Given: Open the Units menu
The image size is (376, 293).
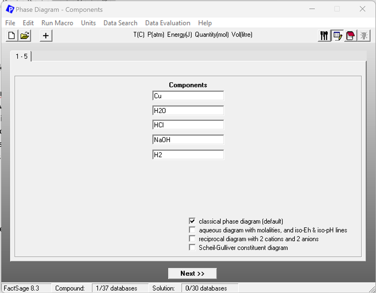Looking at the screenshot, I should tap(88, 23).
